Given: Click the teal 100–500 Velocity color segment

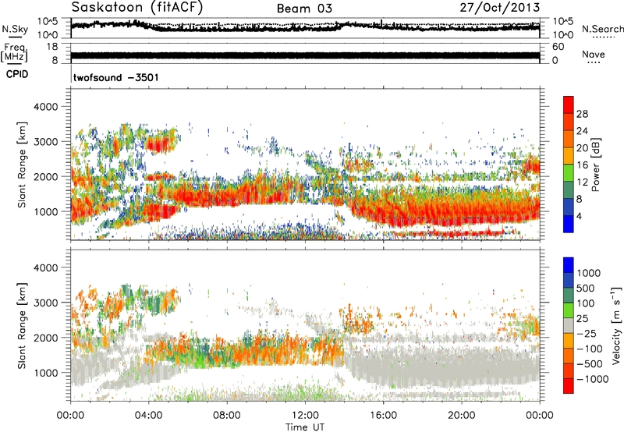Looking at the screenshot, I should click(x=569, y=295).
